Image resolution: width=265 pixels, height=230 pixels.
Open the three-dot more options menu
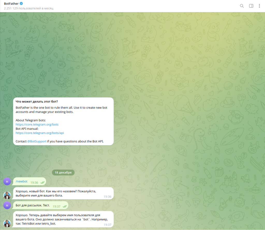pyautogui.click(x=259, y=6)
